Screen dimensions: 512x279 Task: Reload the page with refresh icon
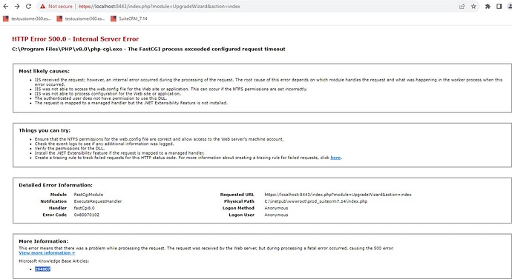28,7
